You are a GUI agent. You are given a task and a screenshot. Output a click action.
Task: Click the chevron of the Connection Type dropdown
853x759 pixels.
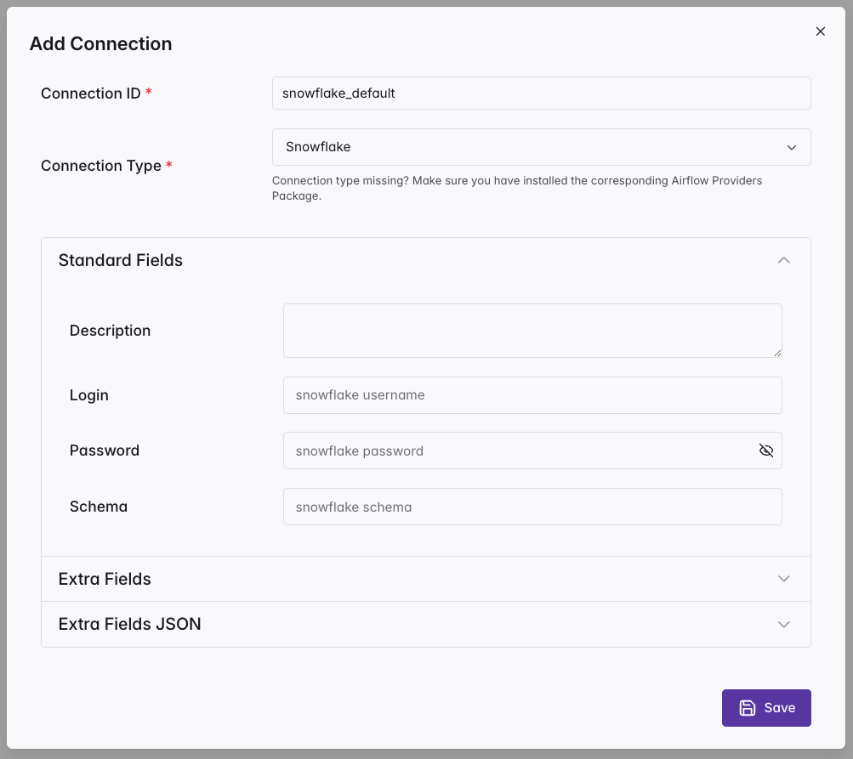(792, 147)
